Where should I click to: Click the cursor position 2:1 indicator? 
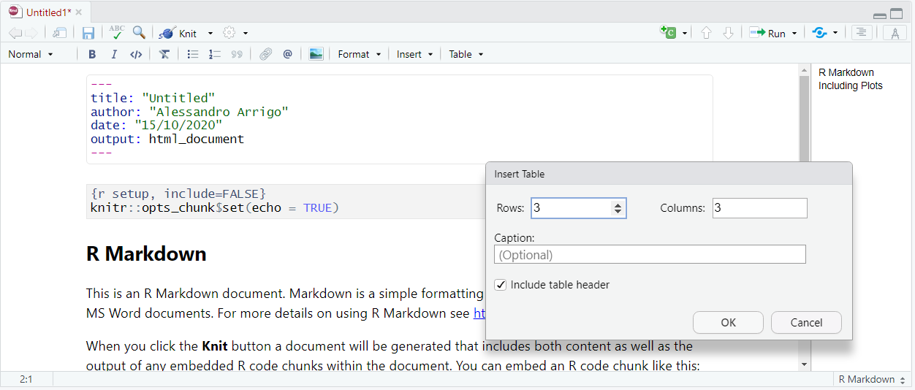(x=27, y=380)
